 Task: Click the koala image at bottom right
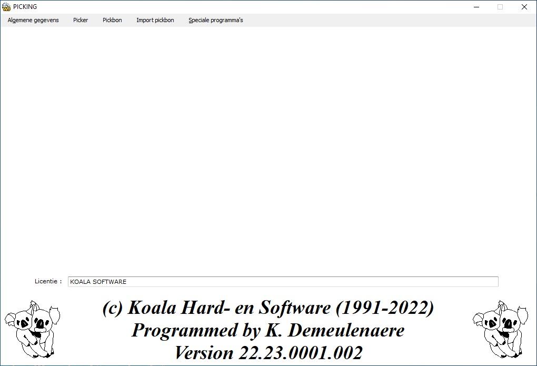click(500, 329)
